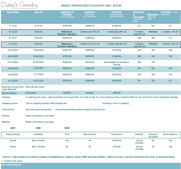181x169 pixels.
Task: Select the date cell '07.01.23'
Action: tap(38, 26)
